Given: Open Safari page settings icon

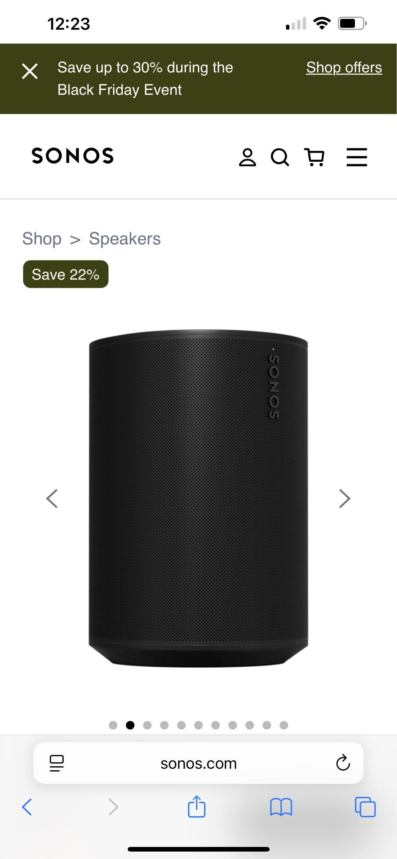Looking at the screenshot, I should pos(57,763).
